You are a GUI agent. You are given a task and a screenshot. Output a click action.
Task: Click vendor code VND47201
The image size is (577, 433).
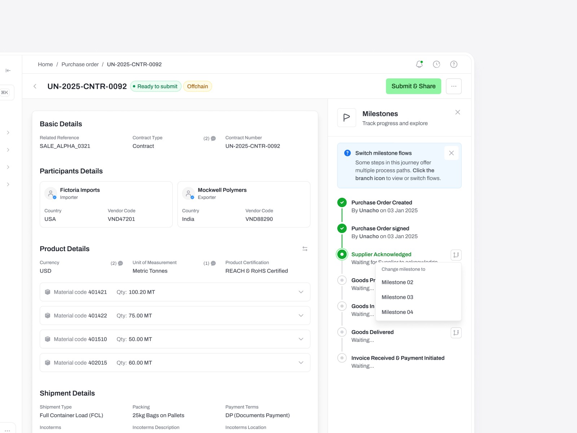(x=121, y=219)
